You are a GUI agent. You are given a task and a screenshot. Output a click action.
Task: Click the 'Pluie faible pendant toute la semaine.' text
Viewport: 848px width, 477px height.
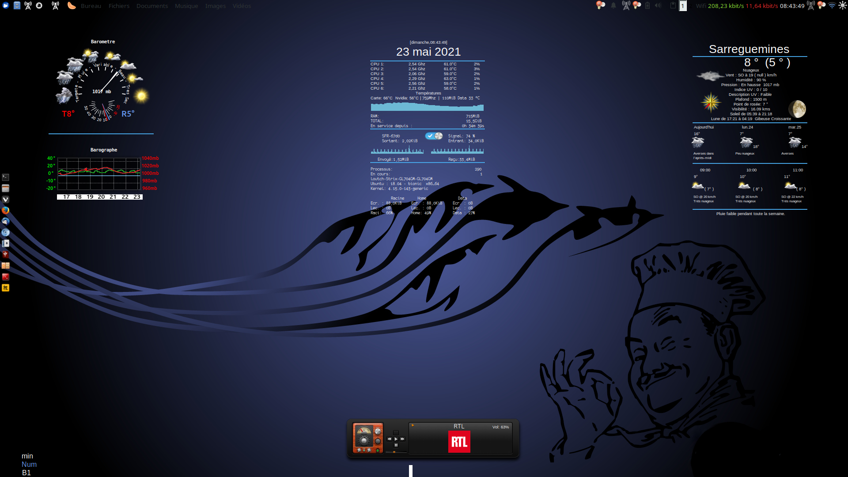point(750,214)
